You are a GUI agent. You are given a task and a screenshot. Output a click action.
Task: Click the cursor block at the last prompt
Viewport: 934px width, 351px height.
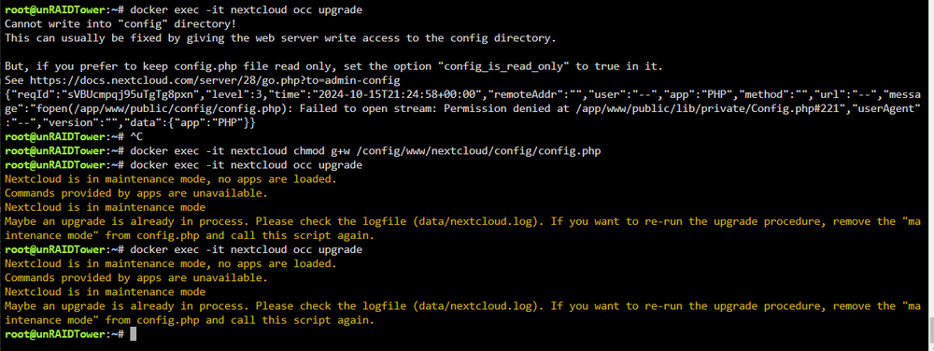[133, 334]
